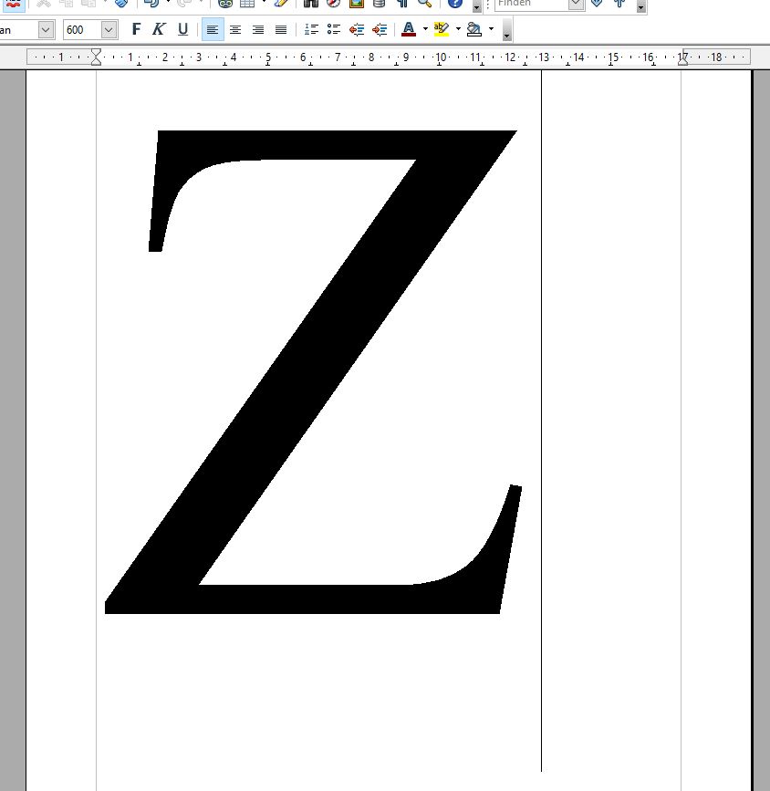Viewport: 770px width, 791px height.
Task: Toggle italic formatting (K button)
Action: pos(159,30)
